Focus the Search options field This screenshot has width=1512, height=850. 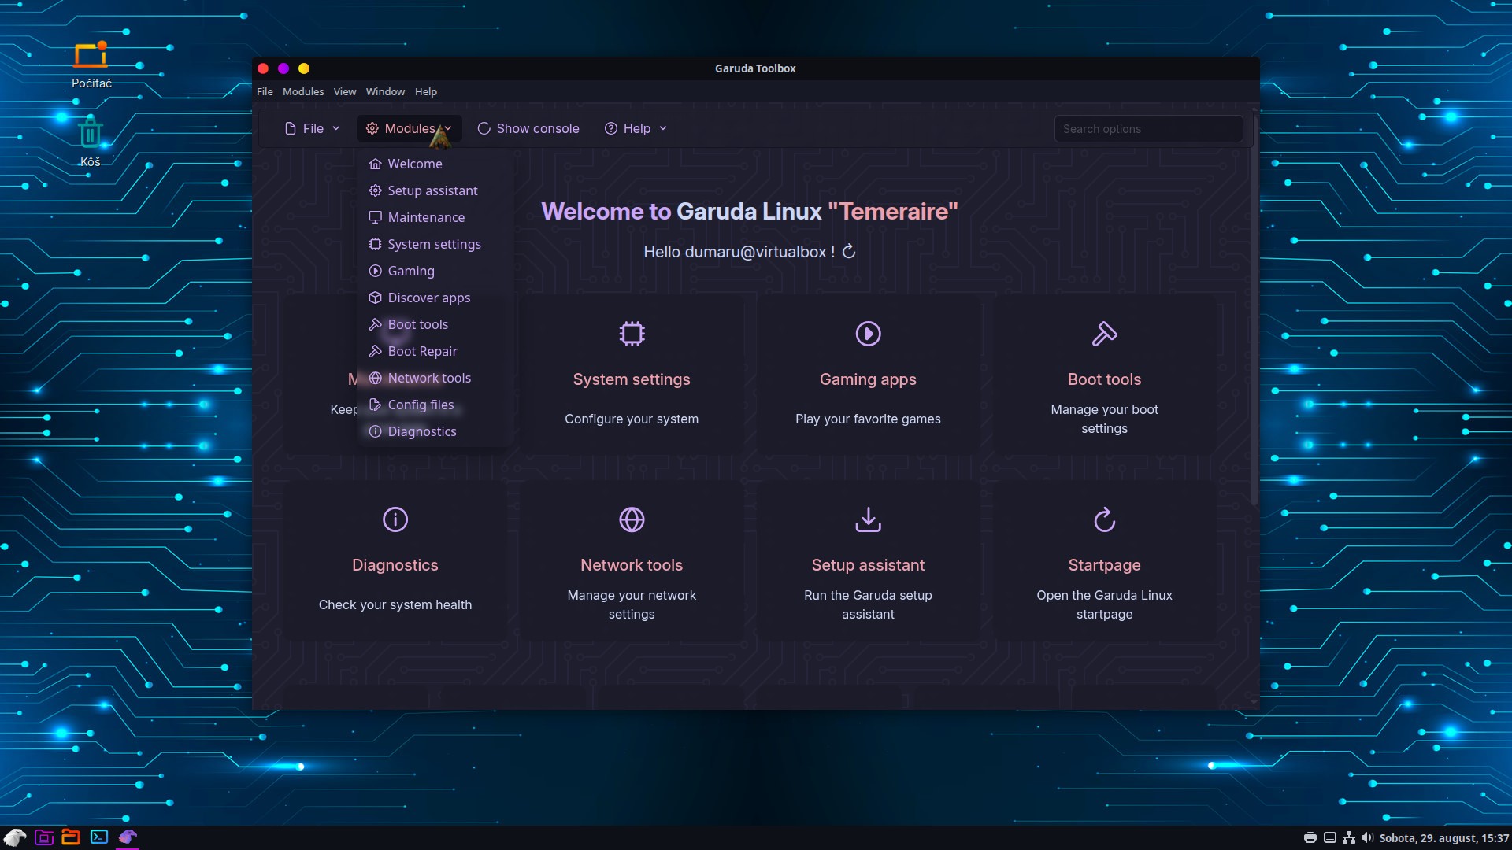1148,129
